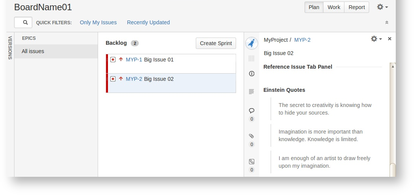Open the rocket project icon in detail panel

[251, 43]
